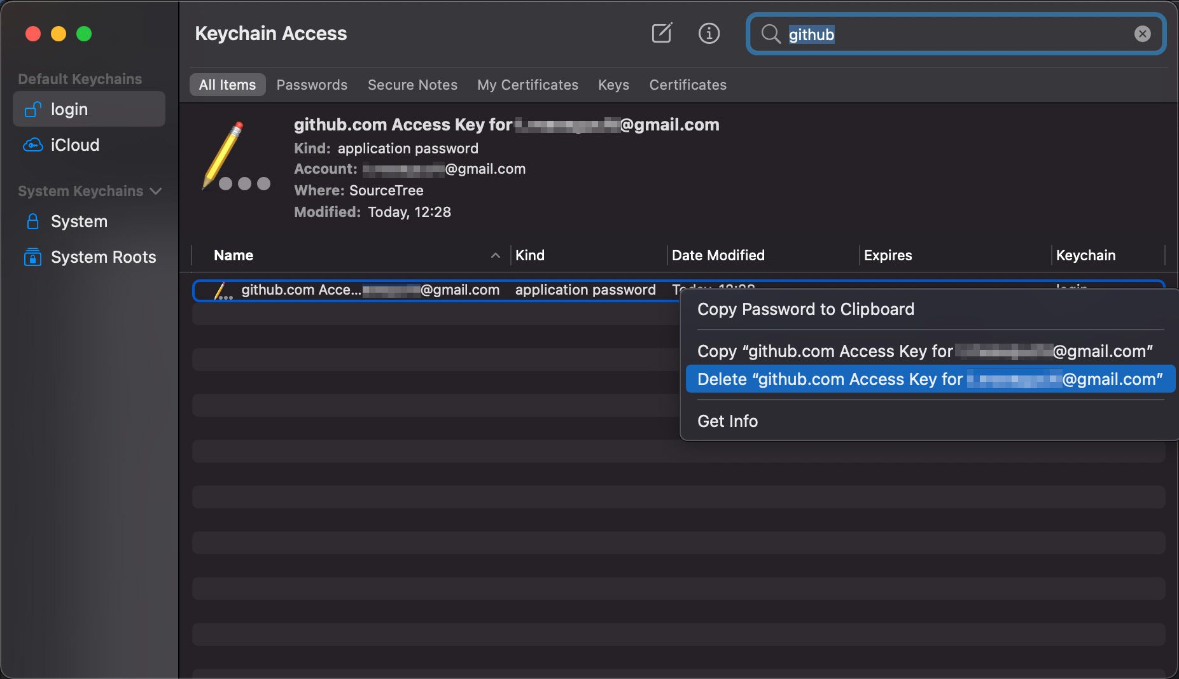Viewport: 1179px width, 679px height.
Task: Select the System keychain in sidebar
Action: coord(89,221)
